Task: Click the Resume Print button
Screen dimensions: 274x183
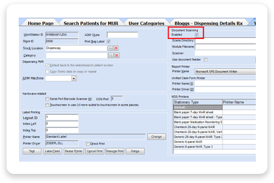Action: tap(115, 151)
